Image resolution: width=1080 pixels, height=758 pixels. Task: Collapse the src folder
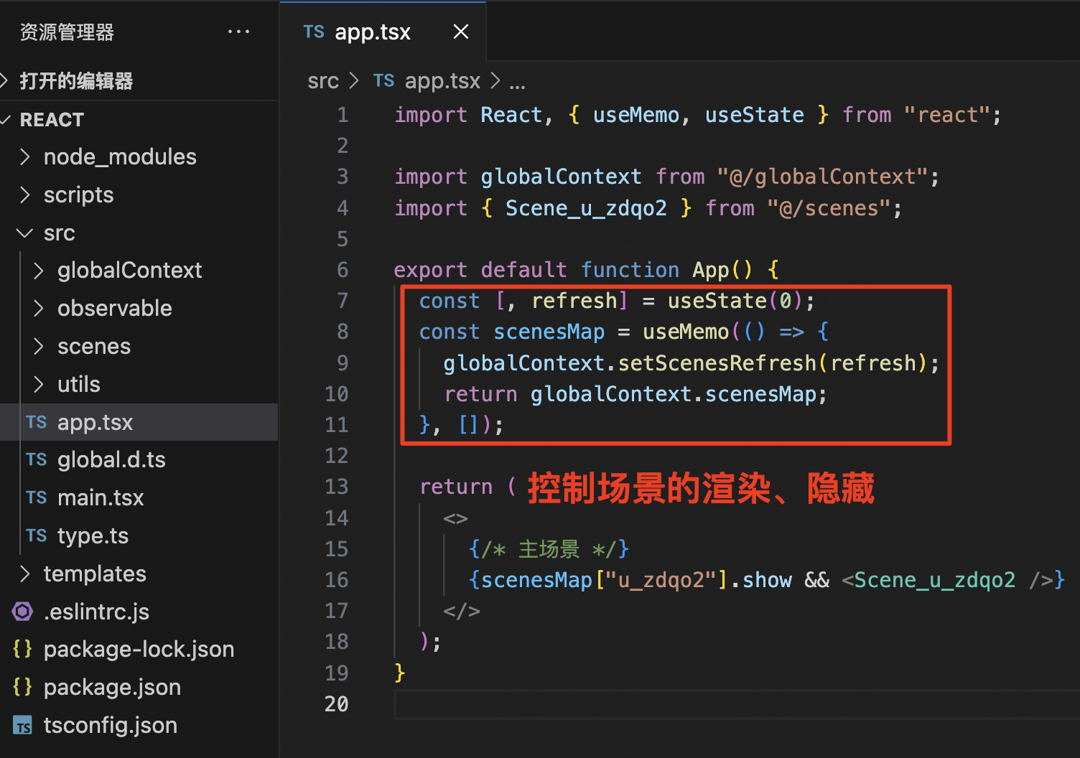[x=139, y=233]
